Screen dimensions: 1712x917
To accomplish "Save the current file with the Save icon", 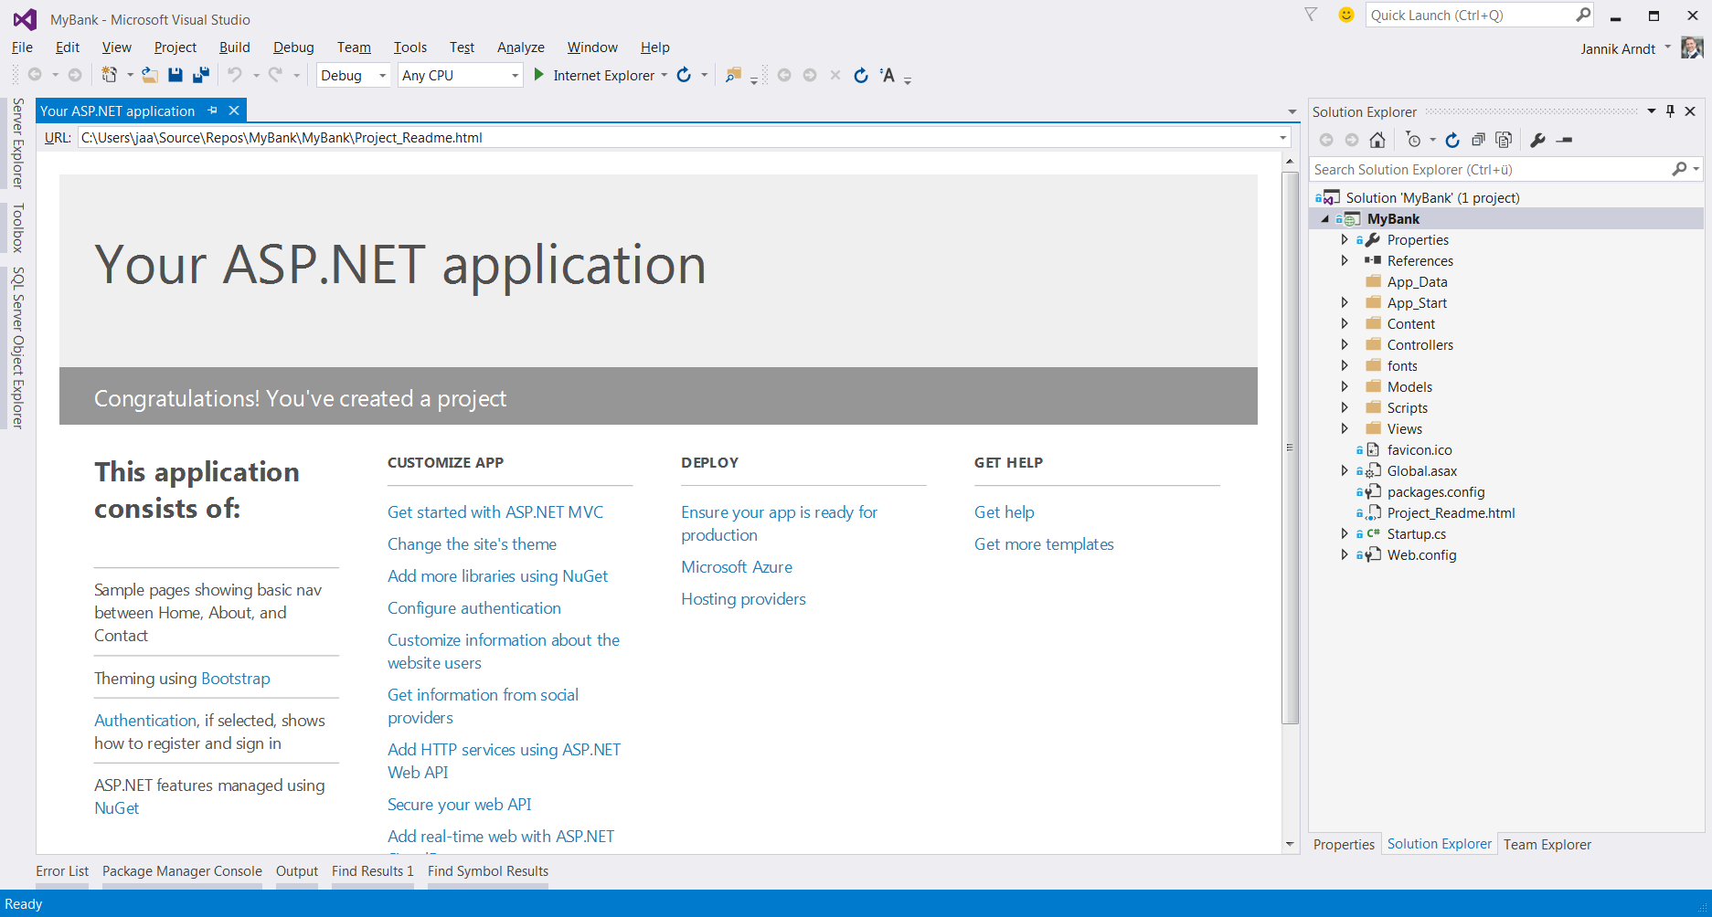I will click(x=175, y=75).
